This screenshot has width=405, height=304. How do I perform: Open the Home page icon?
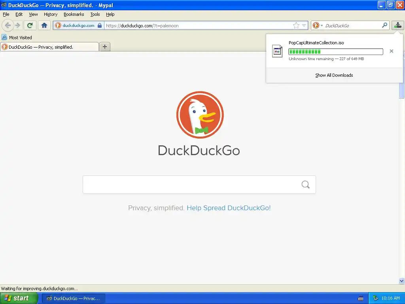pyautogui.click(x=44, y=25)
